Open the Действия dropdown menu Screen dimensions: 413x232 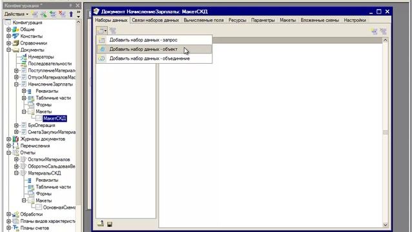[16, 14]
